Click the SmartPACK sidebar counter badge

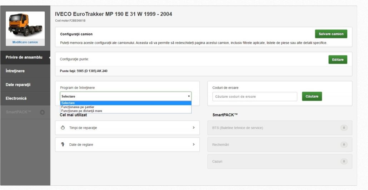point(42,112)
